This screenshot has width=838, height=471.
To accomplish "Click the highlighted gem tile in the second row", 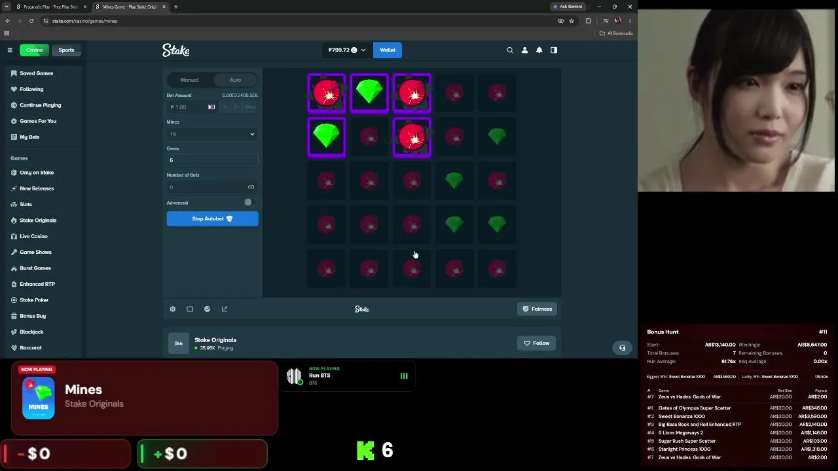I will pyautogui.click(x=327, y=137).
